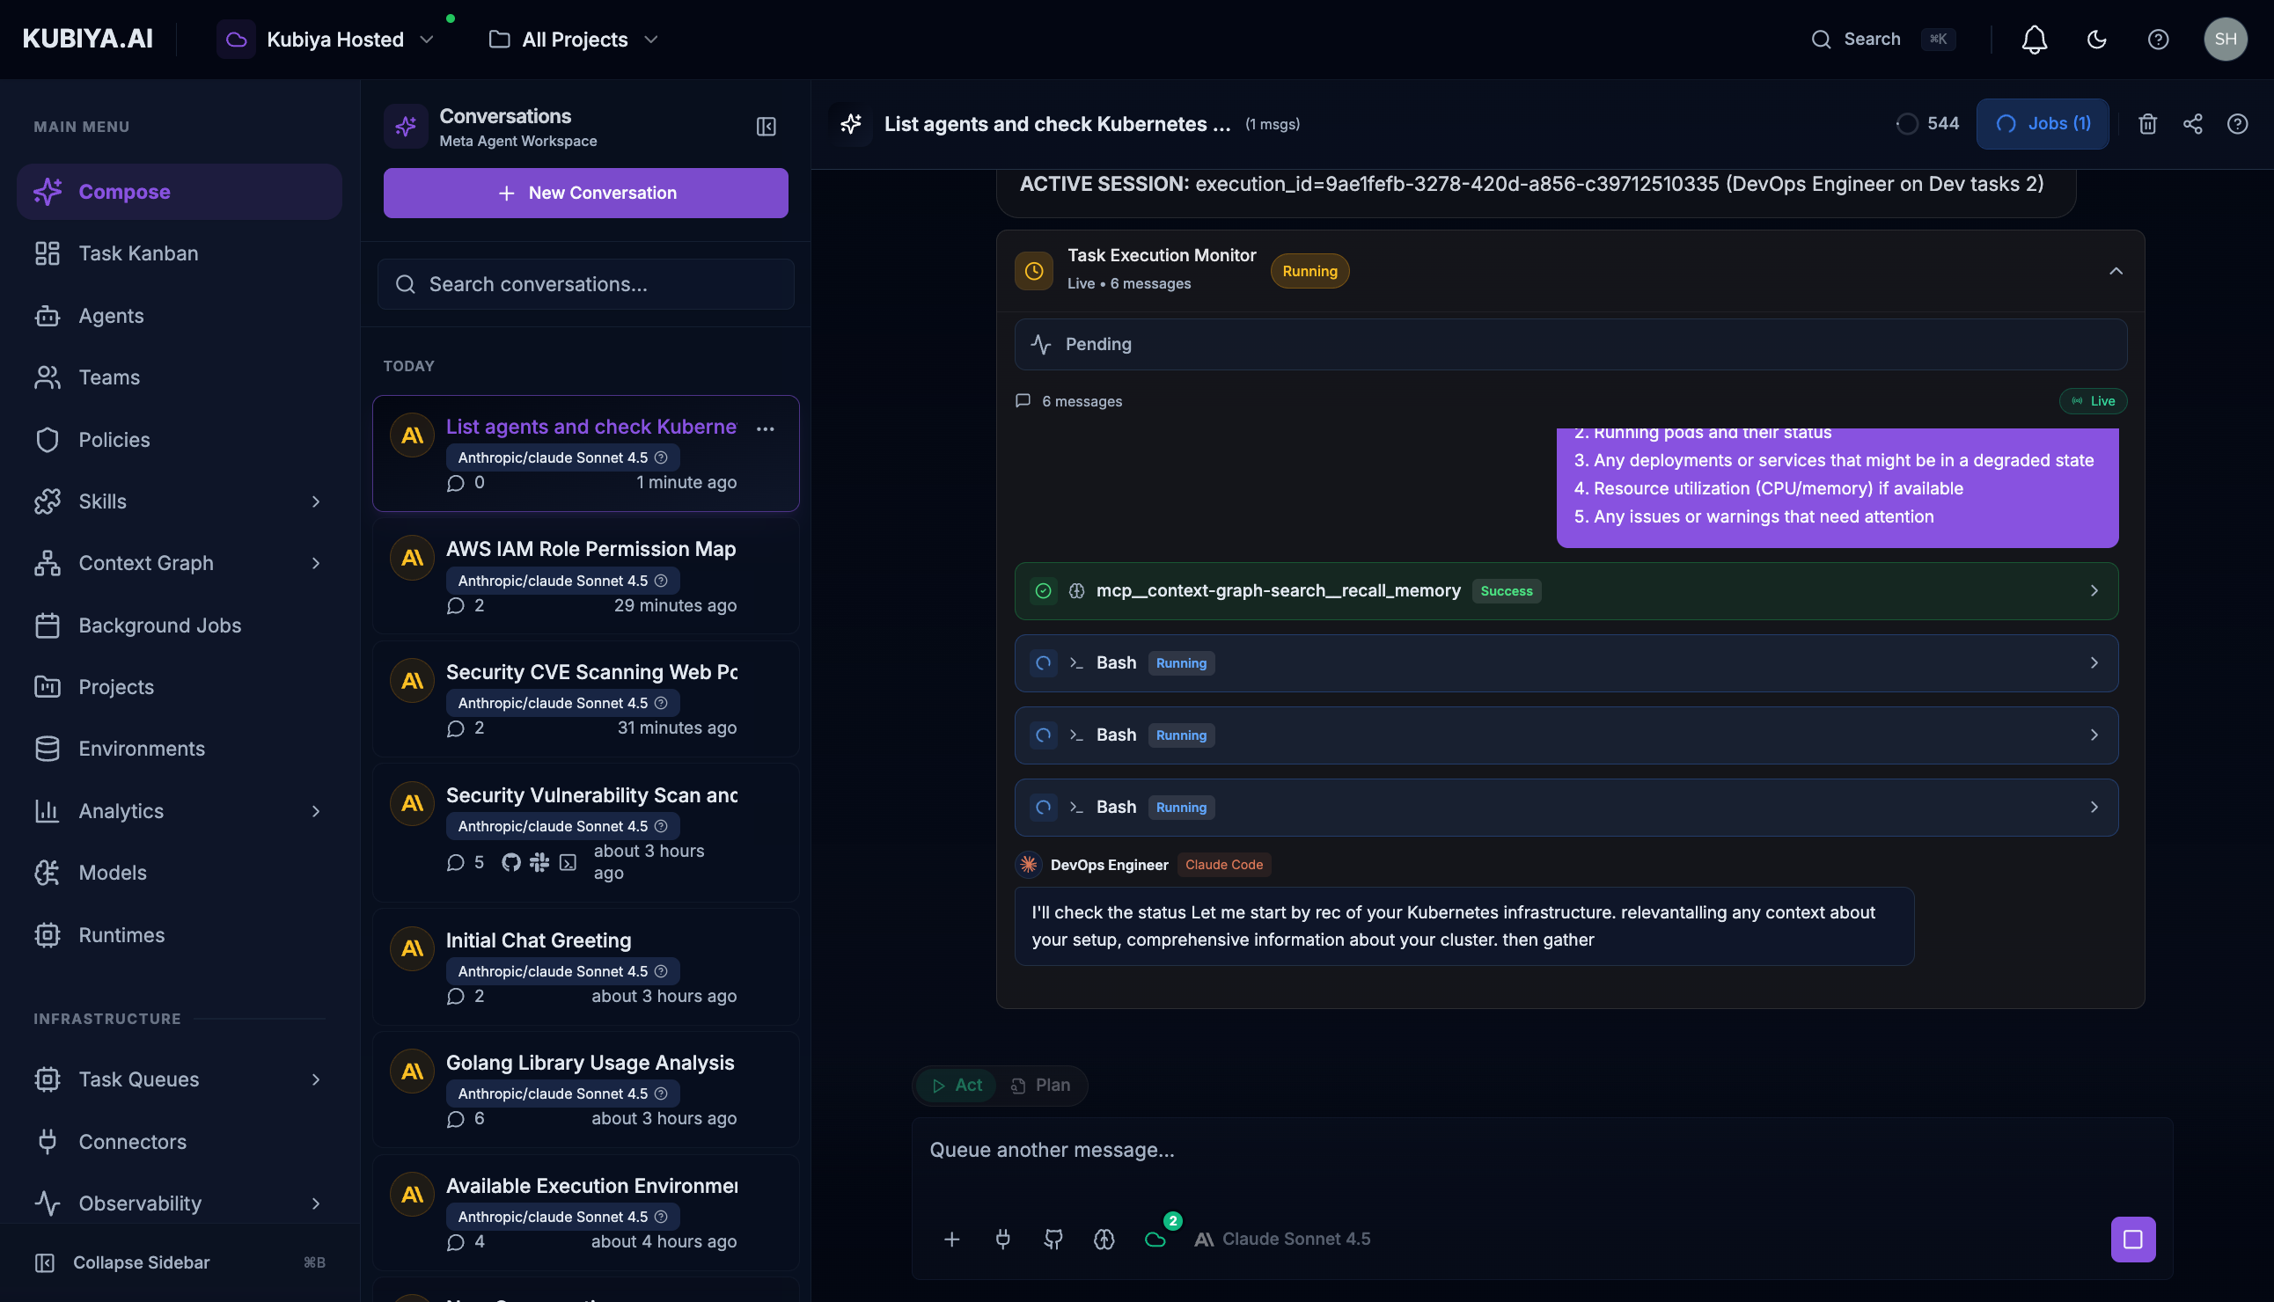The width and height of the screenshot is (2274, 1302).
Task: Collapse the Task Execution Monitor panel
Action: [2117, 270]
